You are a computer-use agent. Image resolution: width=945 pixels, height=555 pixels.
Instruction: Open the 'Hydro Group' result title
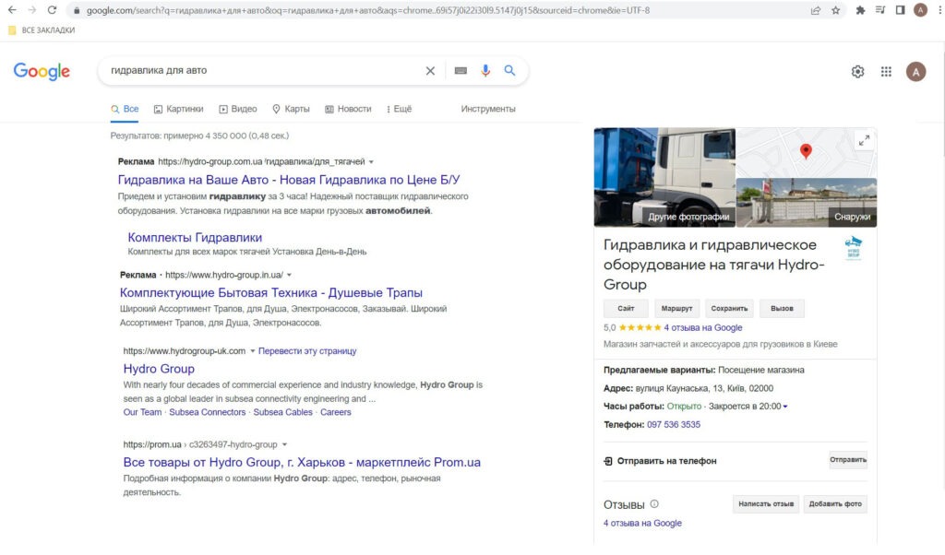159,369
